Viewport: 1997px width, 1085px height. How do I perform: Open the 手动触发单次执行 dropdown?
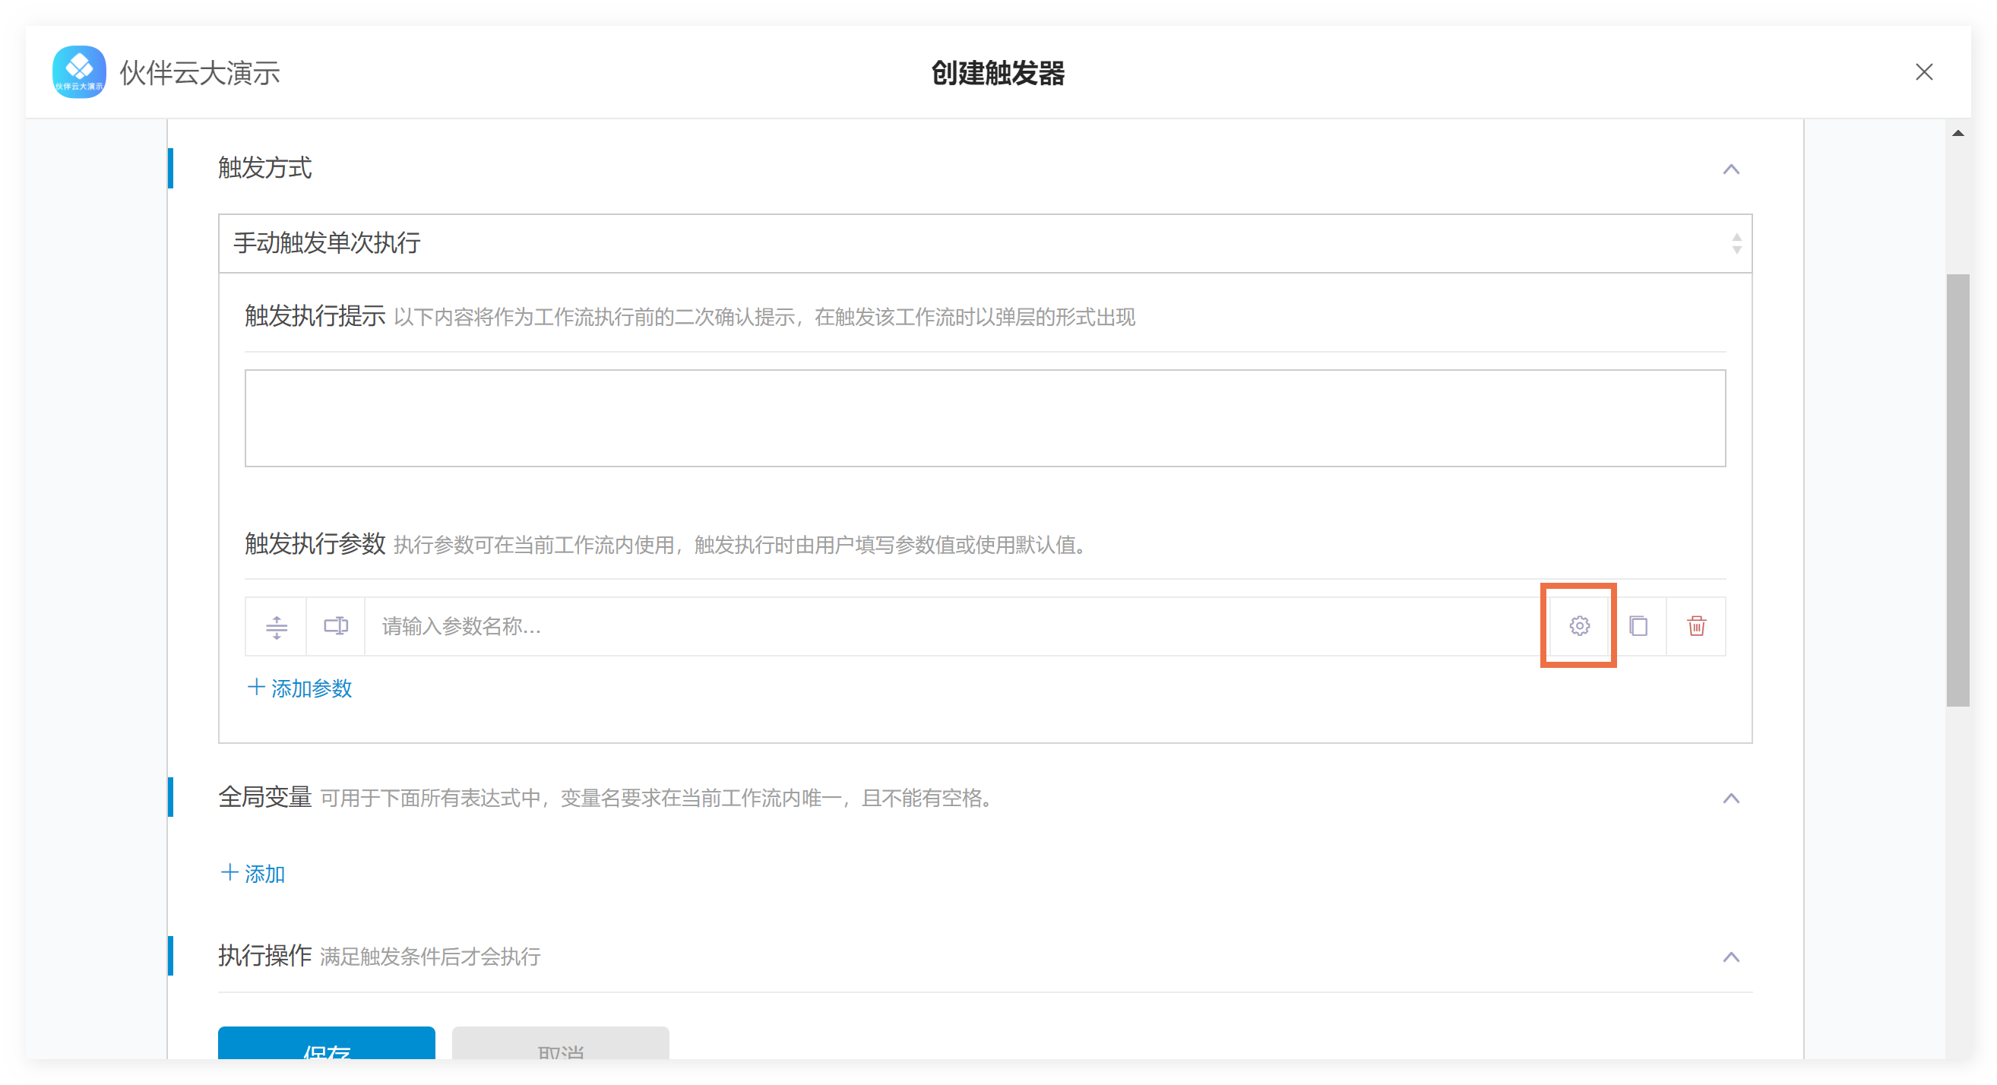pyautogui.click(x=985, y=243)
